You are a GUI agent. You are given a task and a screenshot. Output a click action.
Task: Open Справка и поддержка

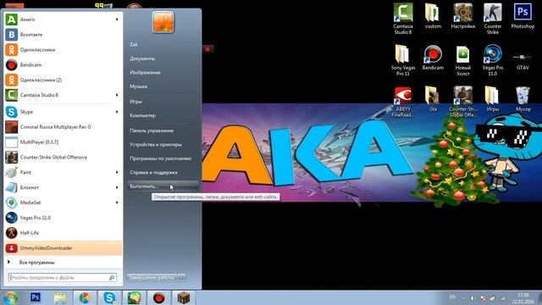[153, 172]
